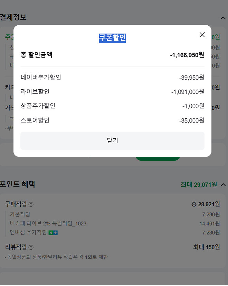
Task: Click the 닫기 button in the popup
Action: click(x=112, y=141)
